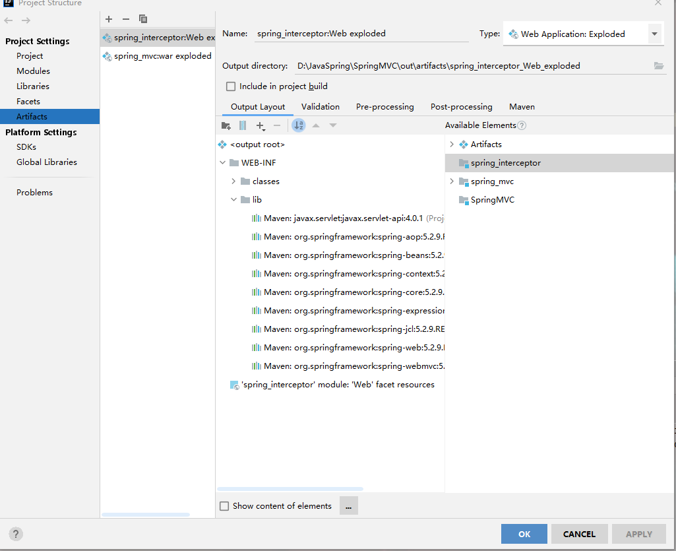Create a directory in the output layout
Screen dimensions: 676x551
point(226,125)
